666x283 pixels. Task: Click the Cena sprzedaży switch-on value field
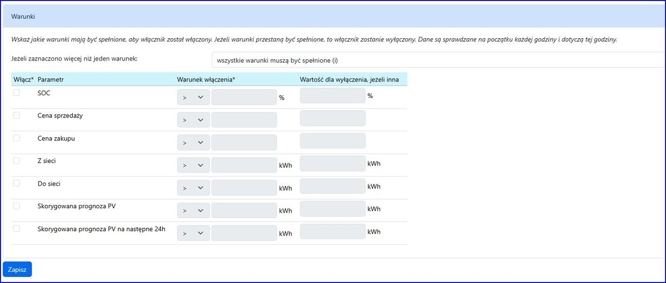[x=244, y=120]
